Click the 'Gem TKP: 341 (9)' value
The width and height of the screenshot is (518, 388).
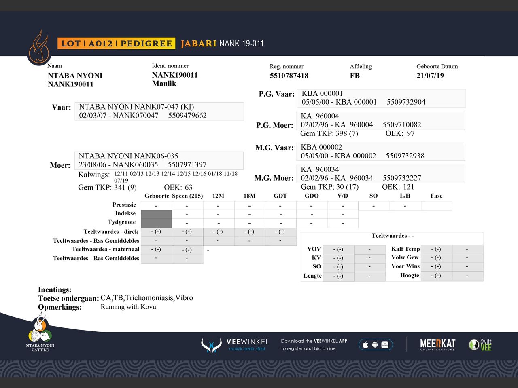point(107,188)
